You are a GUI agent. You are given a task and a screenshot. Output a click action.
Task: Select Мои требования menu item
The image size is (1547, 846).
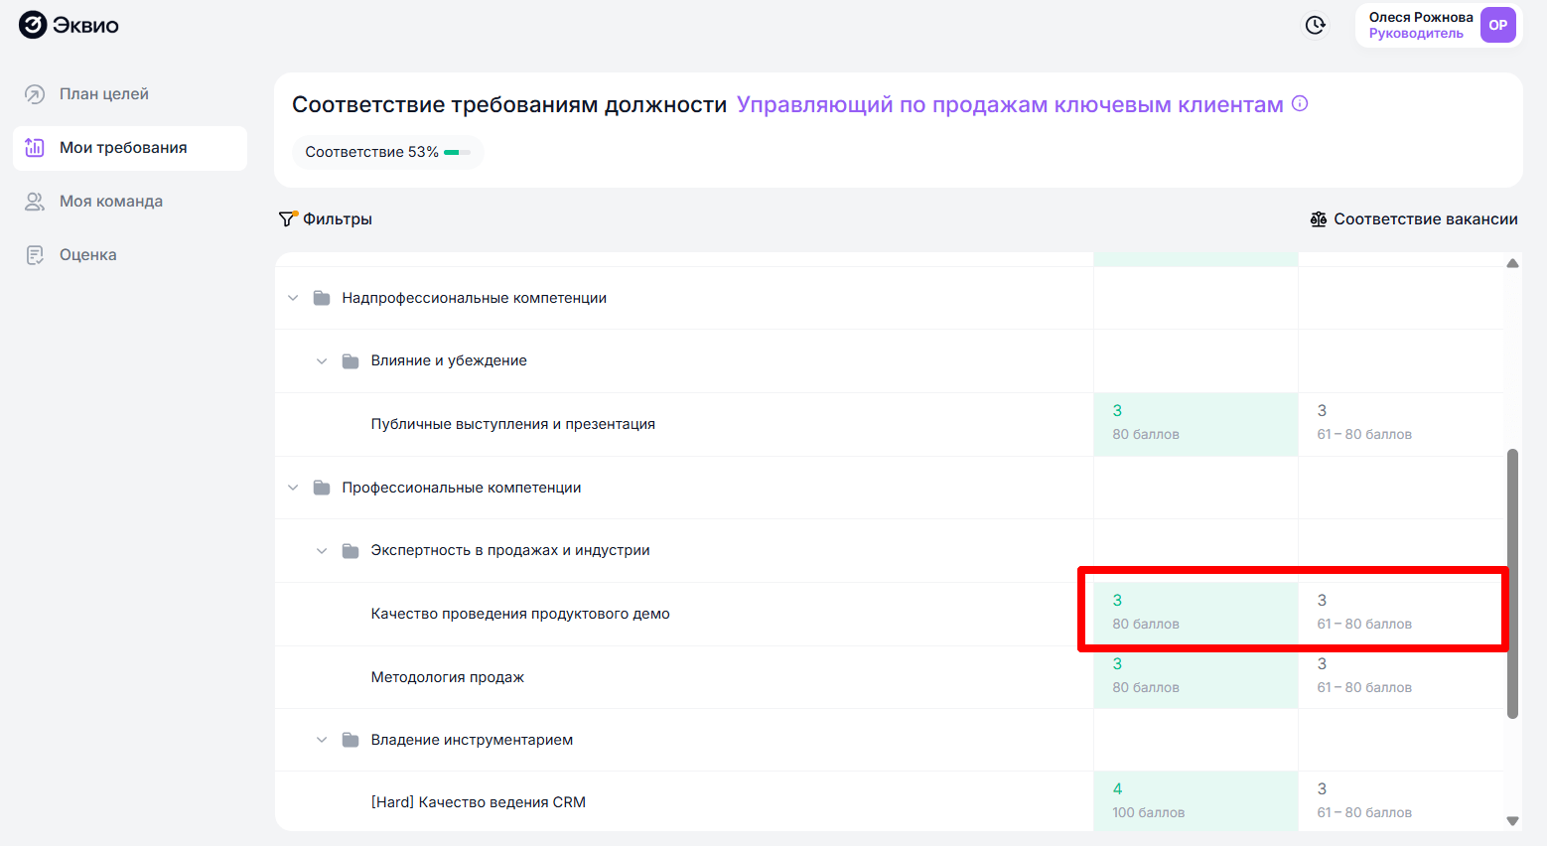click(x=130, y=148)
